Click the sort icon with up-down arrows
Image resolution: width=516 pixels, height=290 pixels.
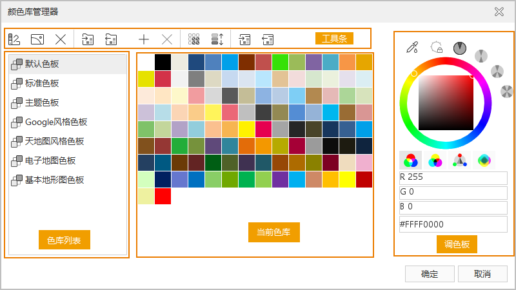coord(217,39)
